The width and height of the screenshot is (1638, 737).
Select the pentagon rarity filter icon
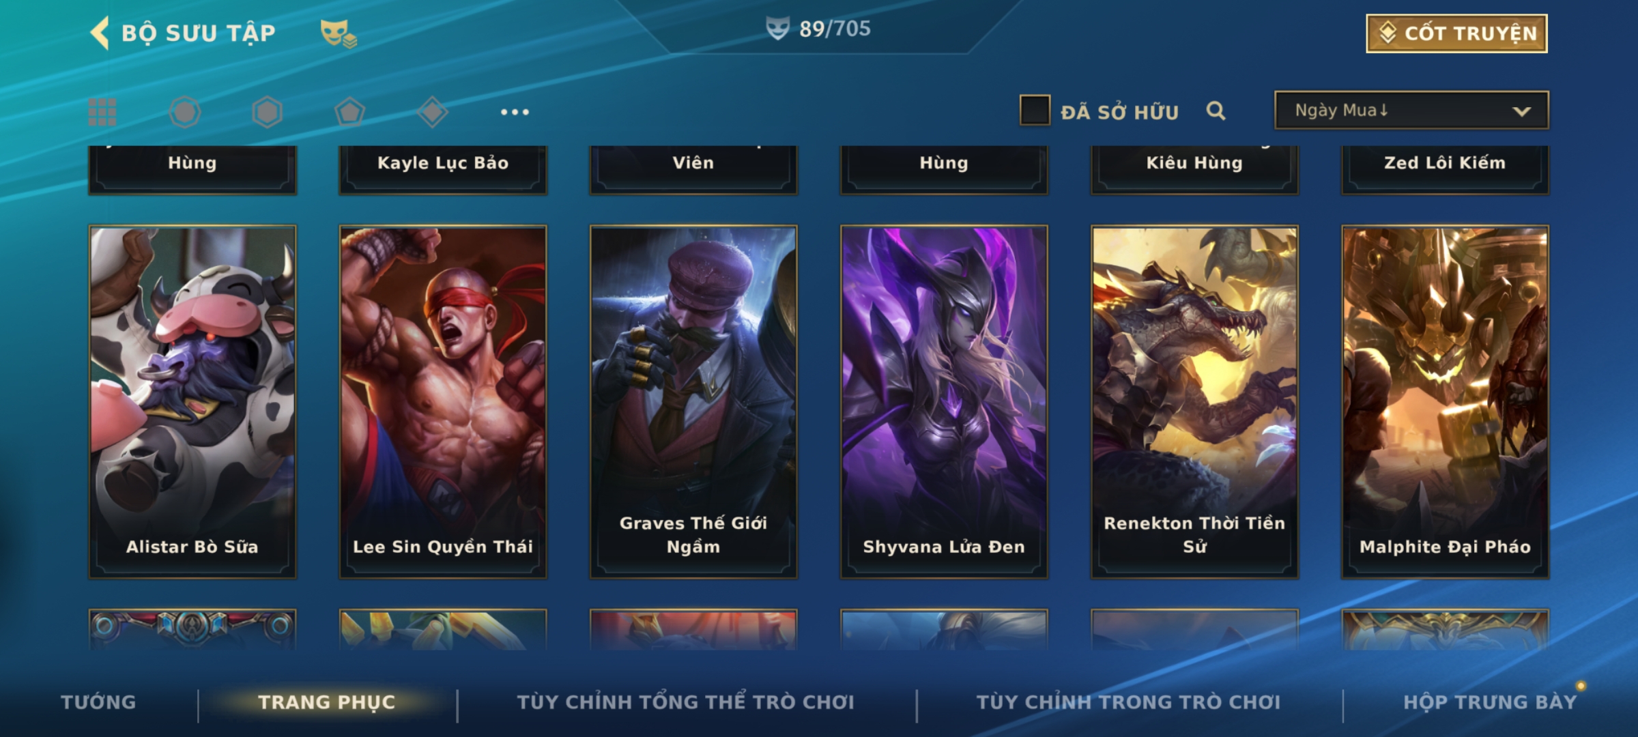pos(349,112)
